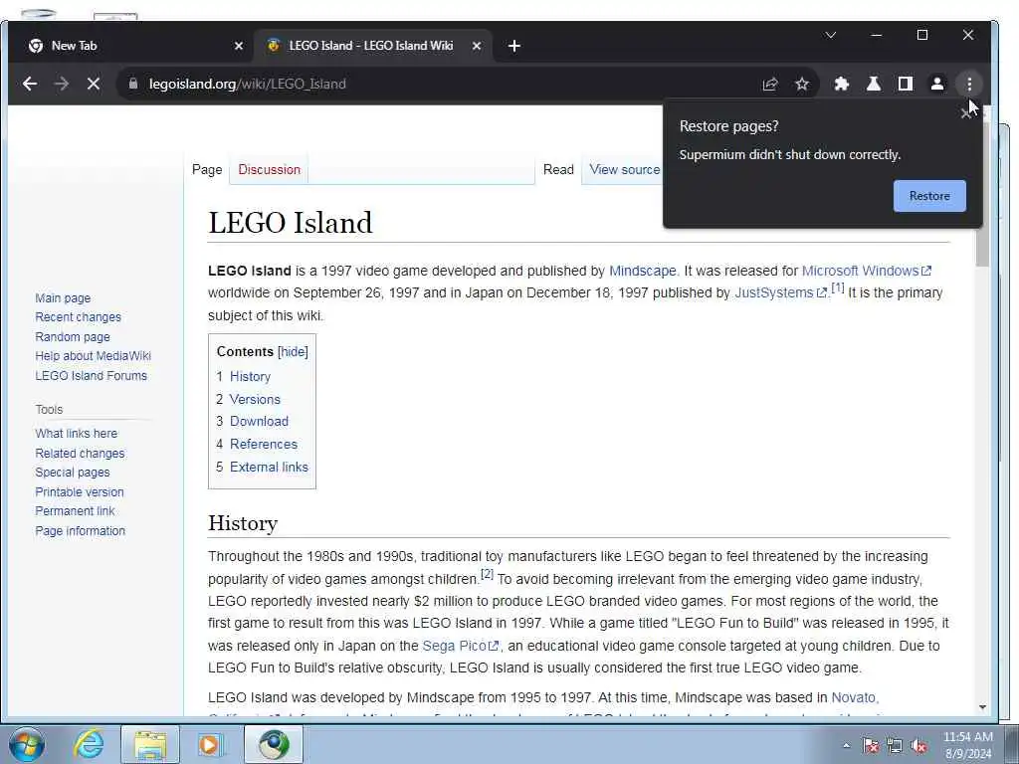Launch Internet Explorer from taskbar
Viewport: 1019px width, 764px height.
point(89,744)
